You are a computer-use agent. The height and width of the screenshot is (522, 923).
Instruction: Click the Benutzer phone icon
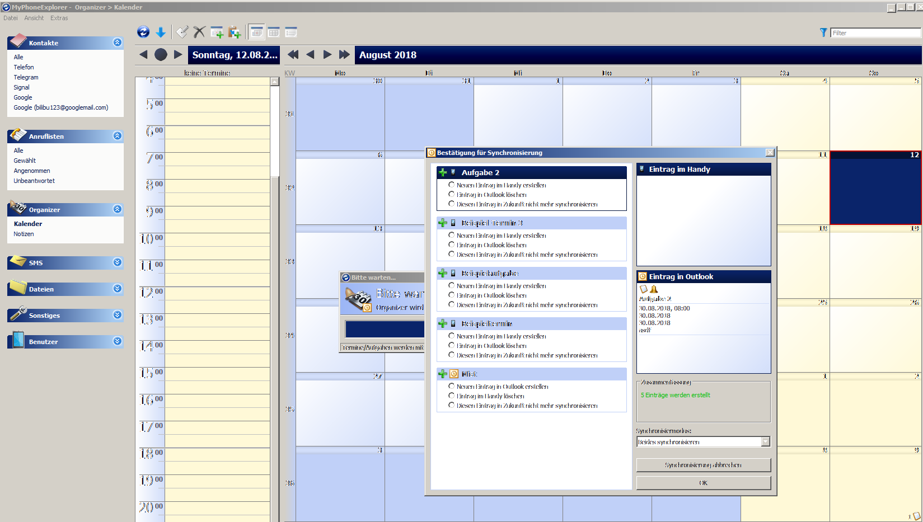click(x=18, y=340)
